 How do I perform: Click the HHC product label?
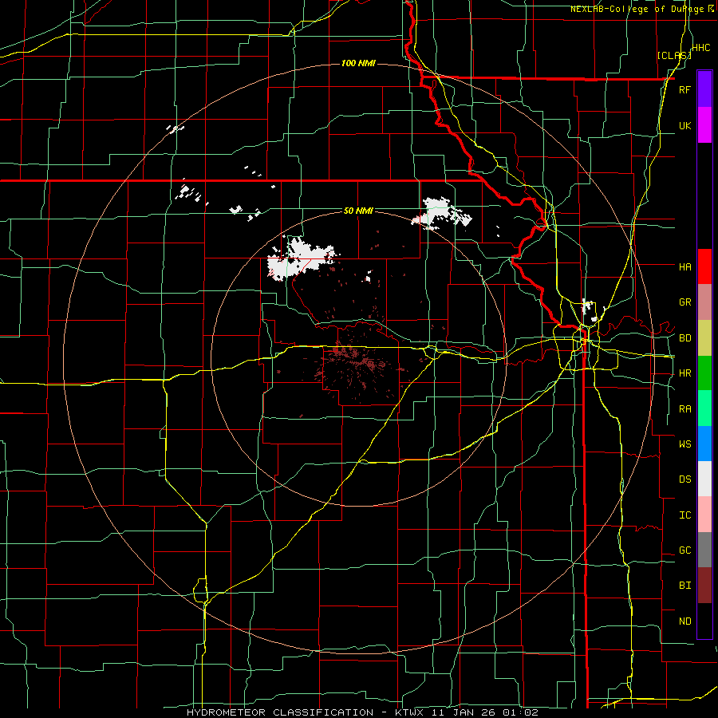pos(700,48)
